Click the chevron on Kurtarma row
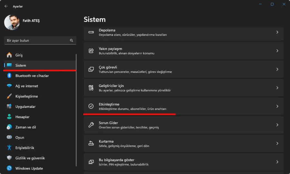The width and height of the screenshot is (290, 174). (277, 144)
